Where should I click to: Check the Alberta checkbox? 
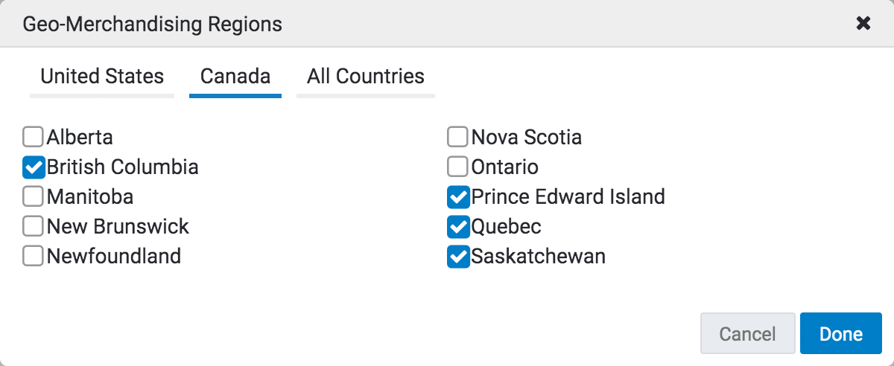pos(33,137)
